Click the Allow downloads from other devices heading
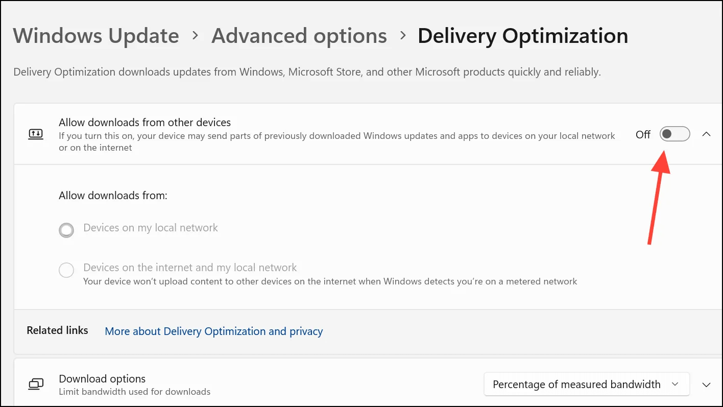This screenshot has height=407, width=723. [144, 123]
